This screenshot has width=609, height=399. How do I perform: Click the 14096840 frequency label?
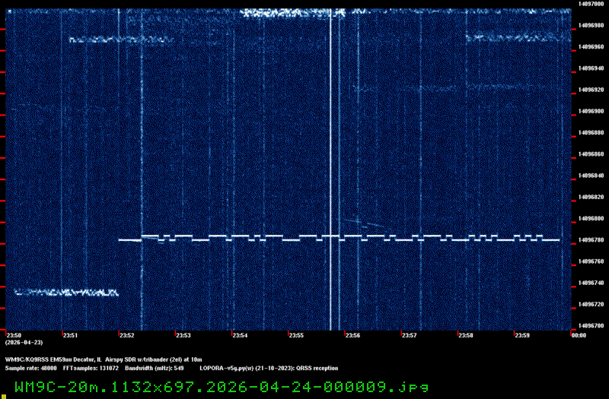pyautogui.click(x=591, y=176)
